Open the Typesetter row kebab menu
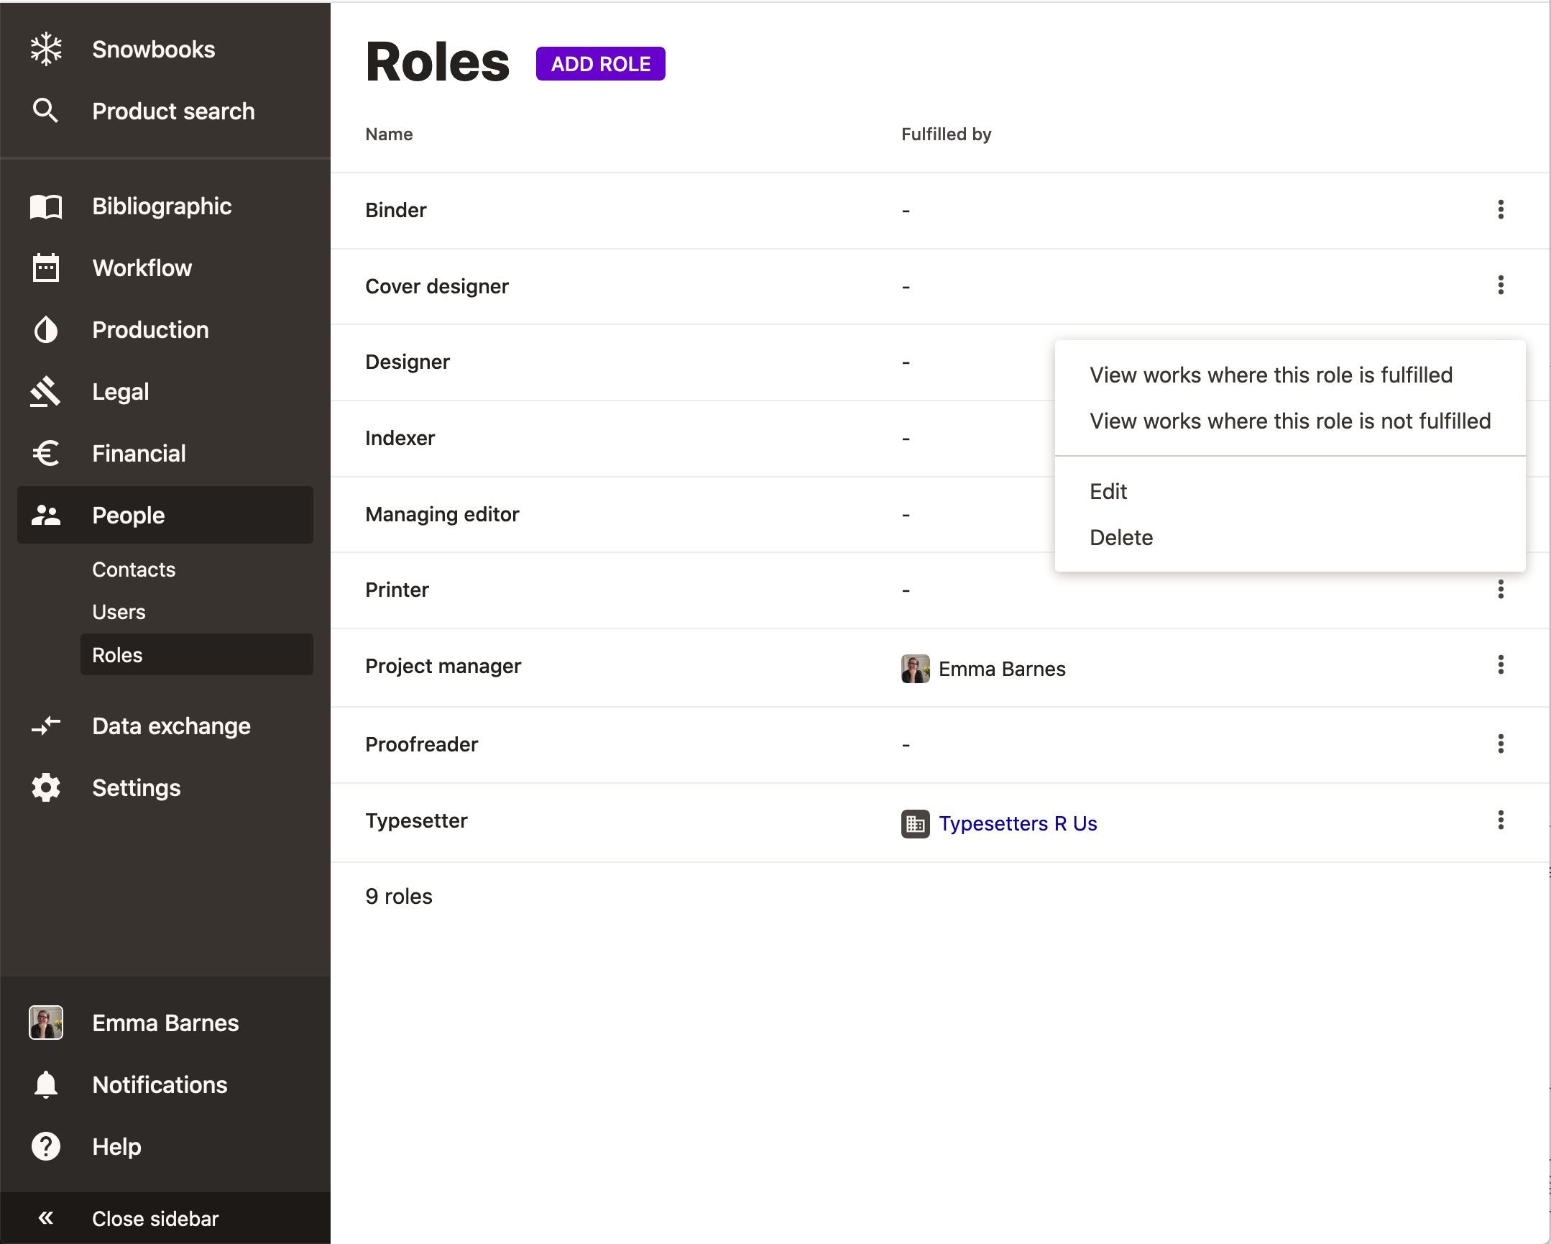The image size is (1551, 1244). click(1500, 820)
